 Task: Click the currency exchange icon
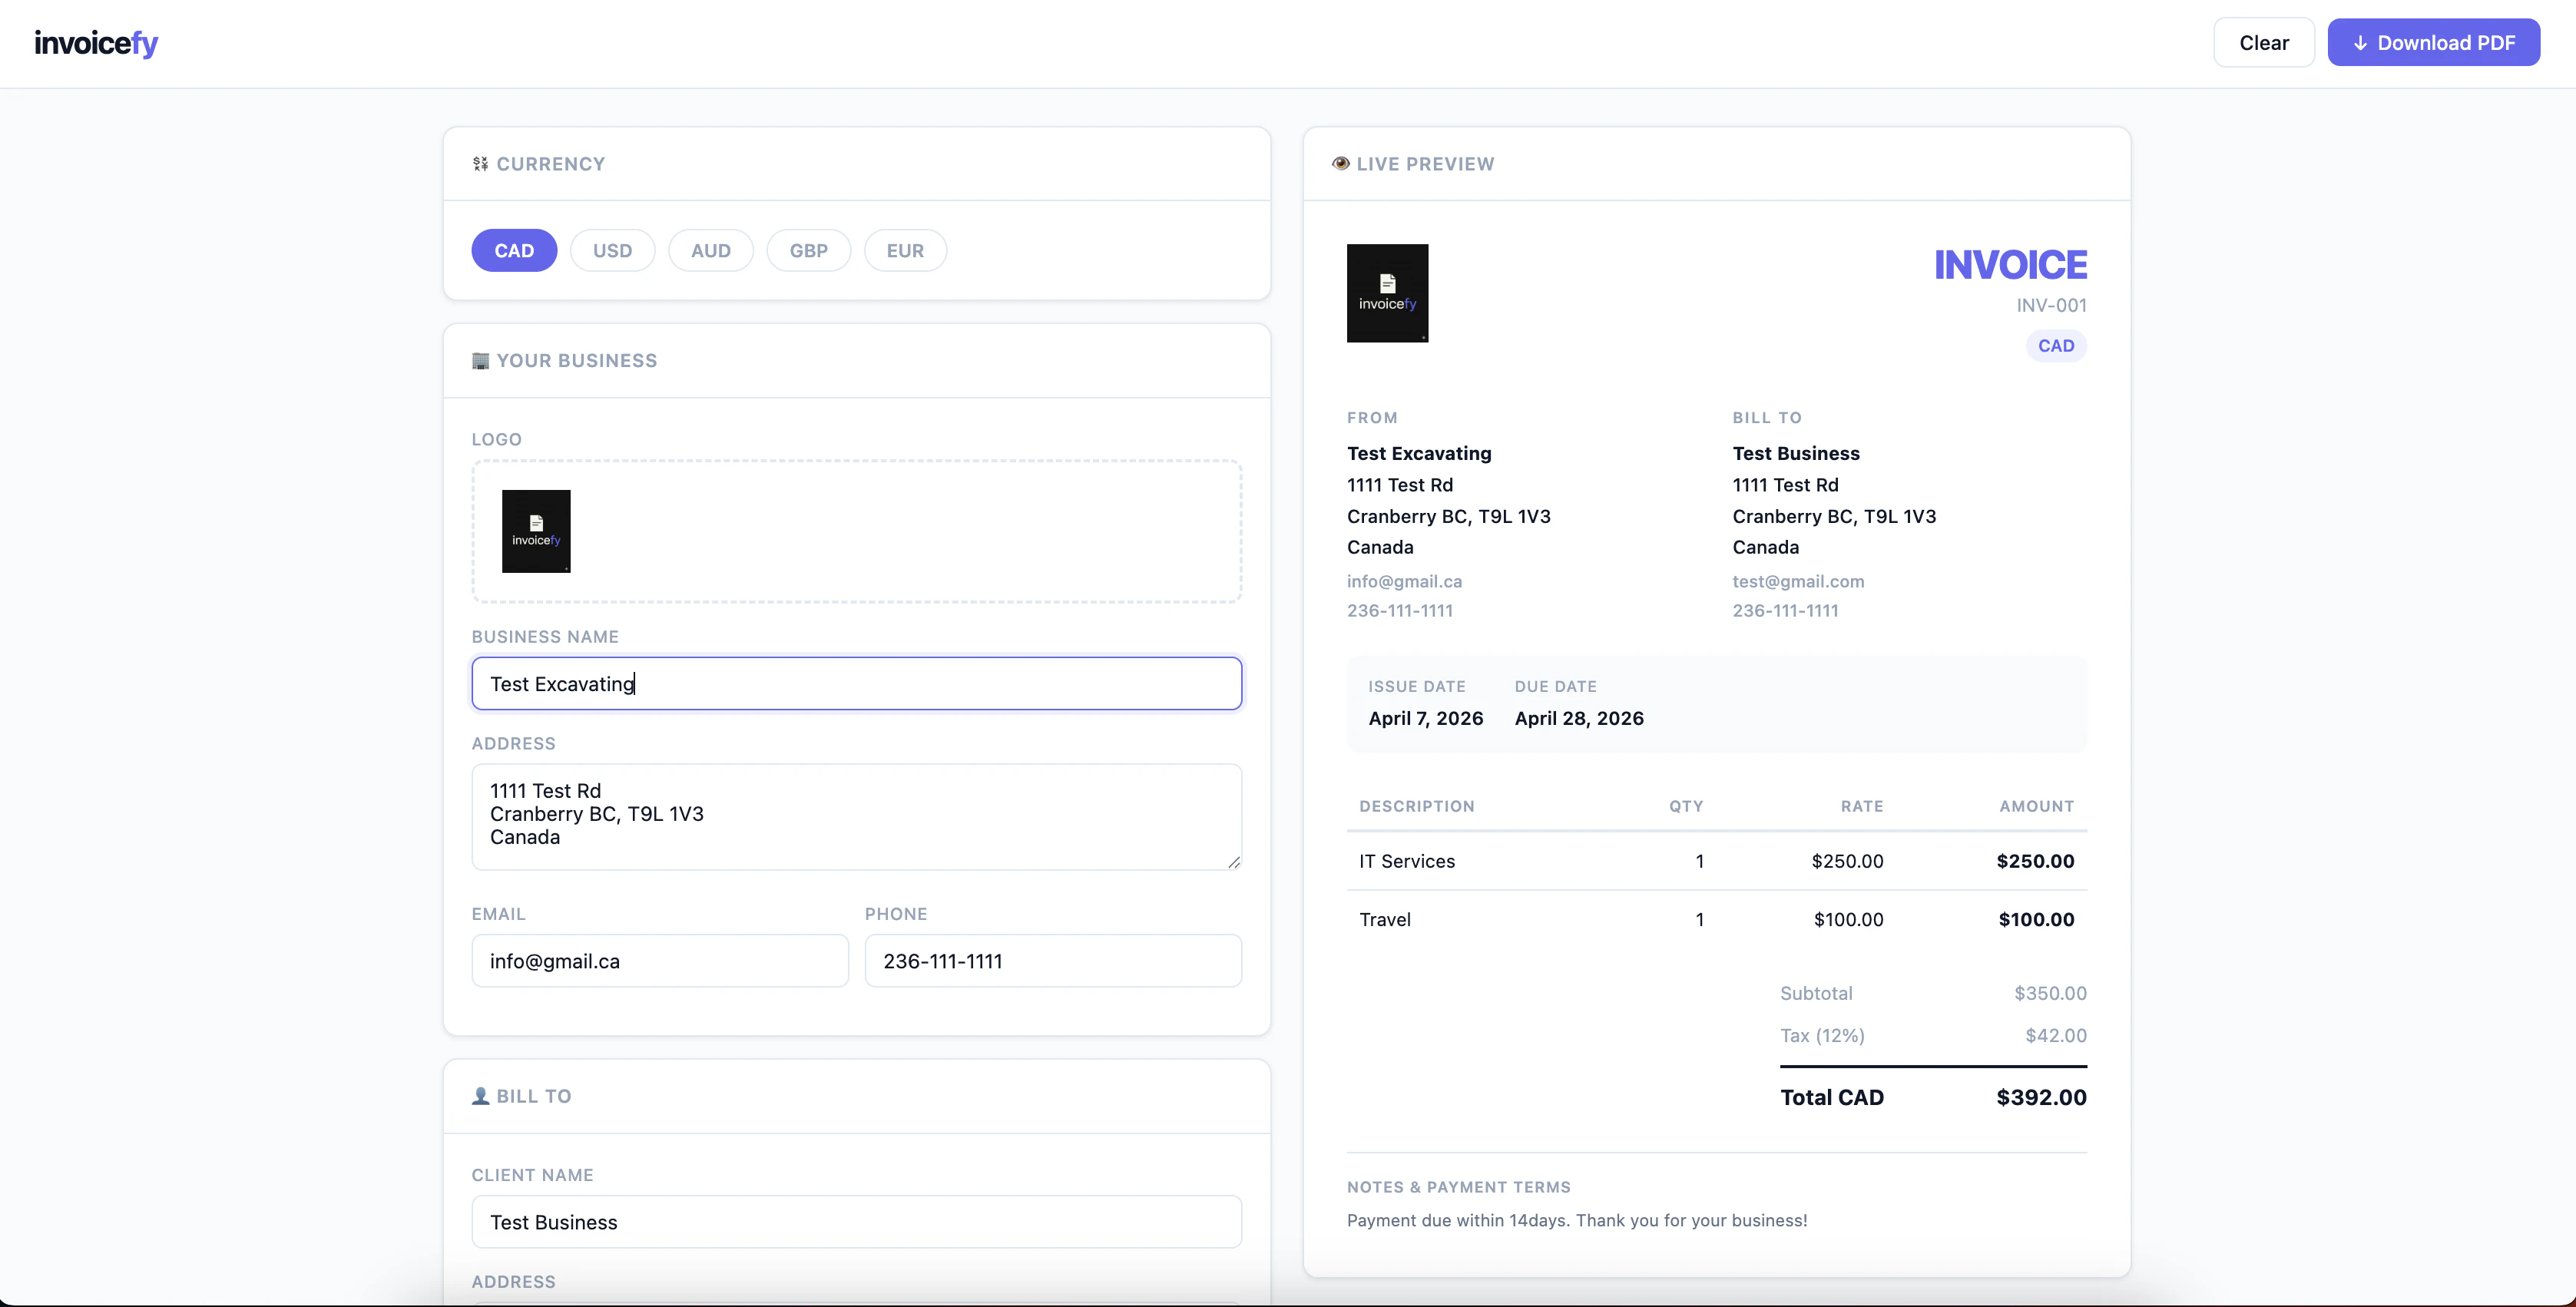pos(481,164)
